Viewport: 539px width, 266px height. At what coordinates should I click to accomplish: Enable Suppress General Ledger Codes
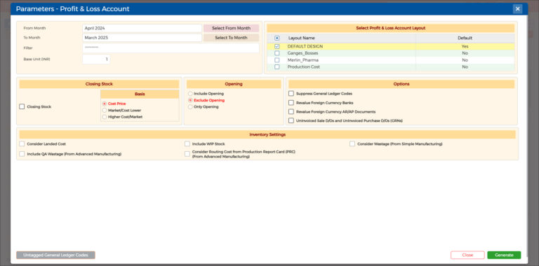point(291,93)
